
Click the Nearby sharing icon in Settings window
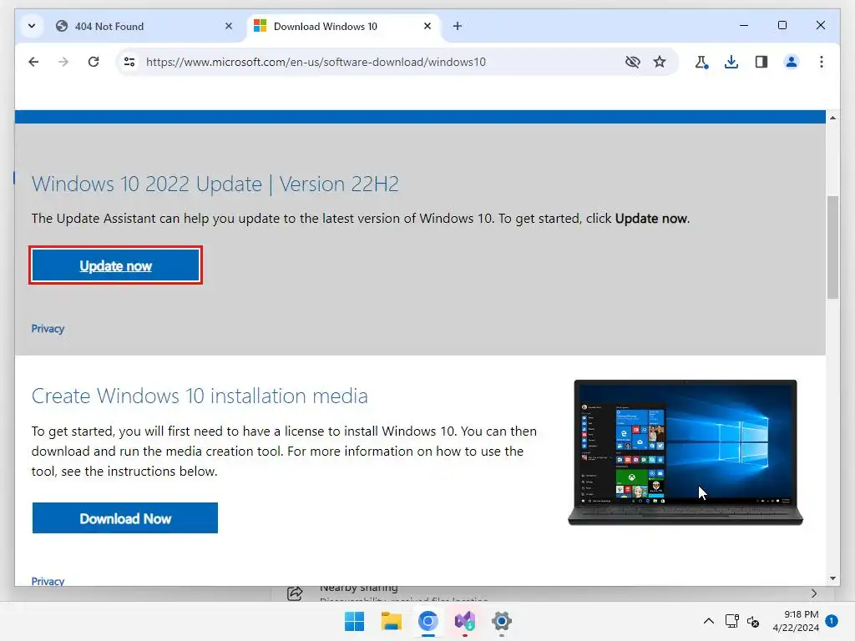click(295, 593)
